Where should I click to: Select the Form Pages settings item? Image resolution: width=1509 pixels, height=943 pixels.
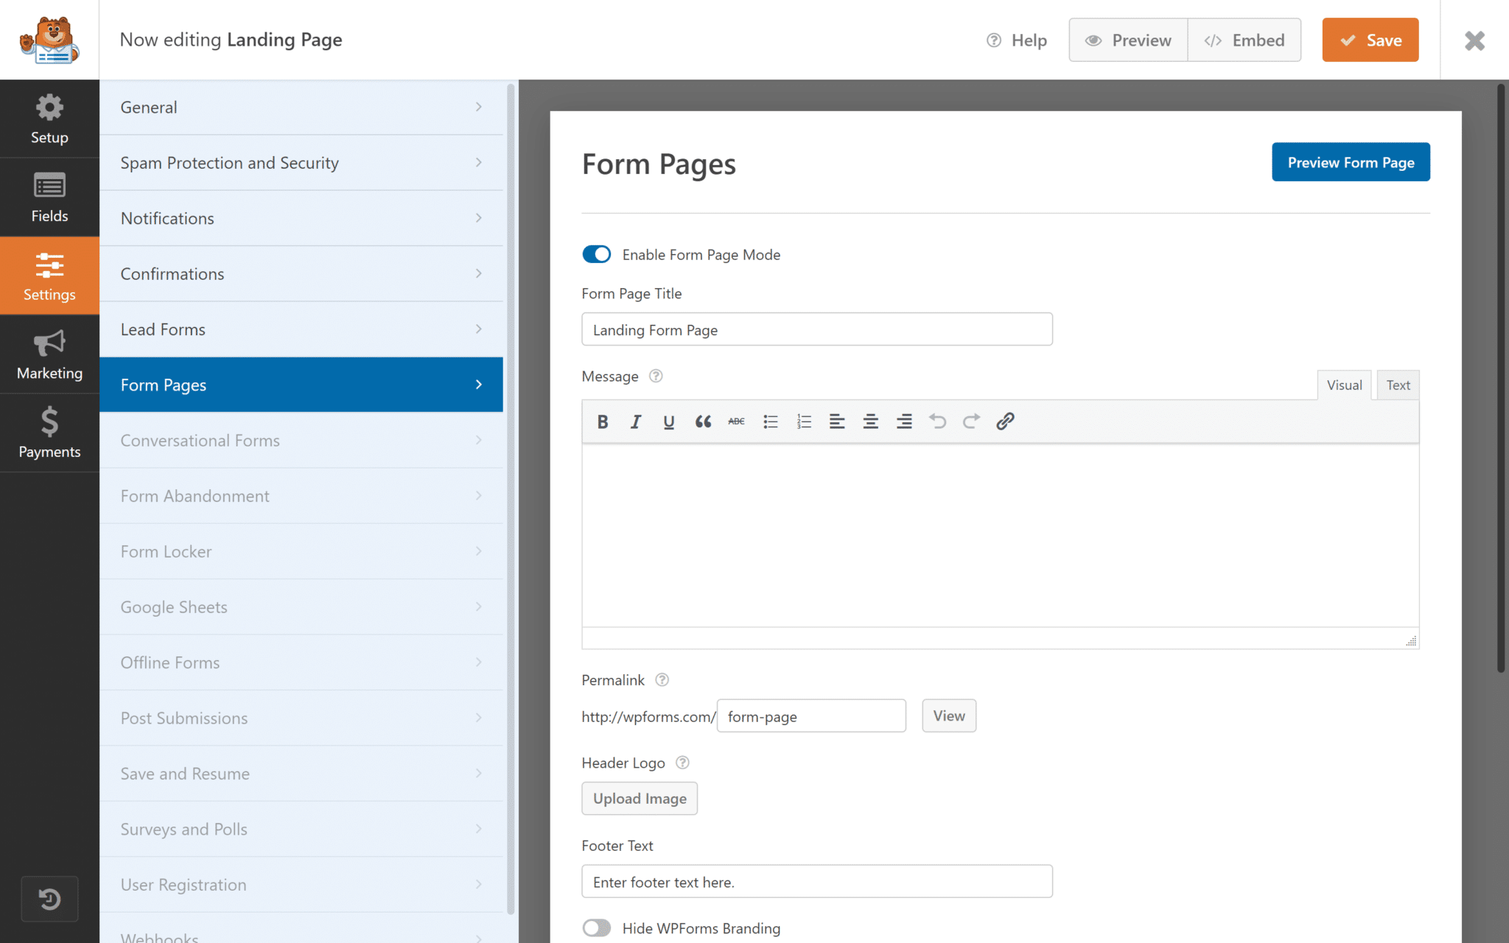(301, 385)
